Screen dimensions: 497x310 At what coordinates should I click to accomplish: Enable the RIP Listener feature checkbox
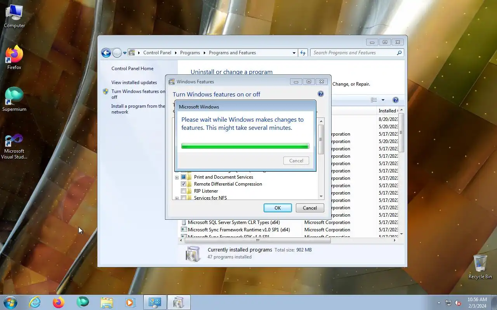[x=184, y=191]
